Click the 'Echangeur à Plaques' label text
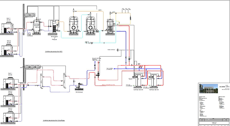The image size is (230, 126). coord(54,37)
